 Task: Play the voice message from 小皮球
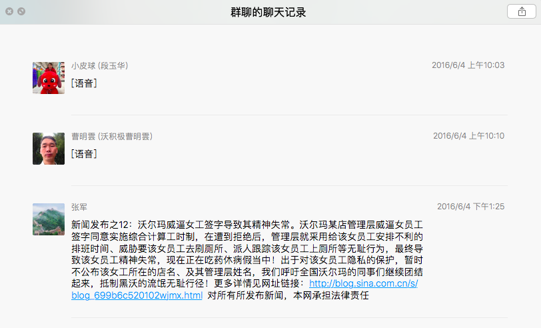85,83
